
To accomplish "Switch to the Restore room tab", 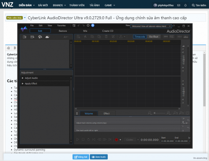I will [x=63, y=31].
